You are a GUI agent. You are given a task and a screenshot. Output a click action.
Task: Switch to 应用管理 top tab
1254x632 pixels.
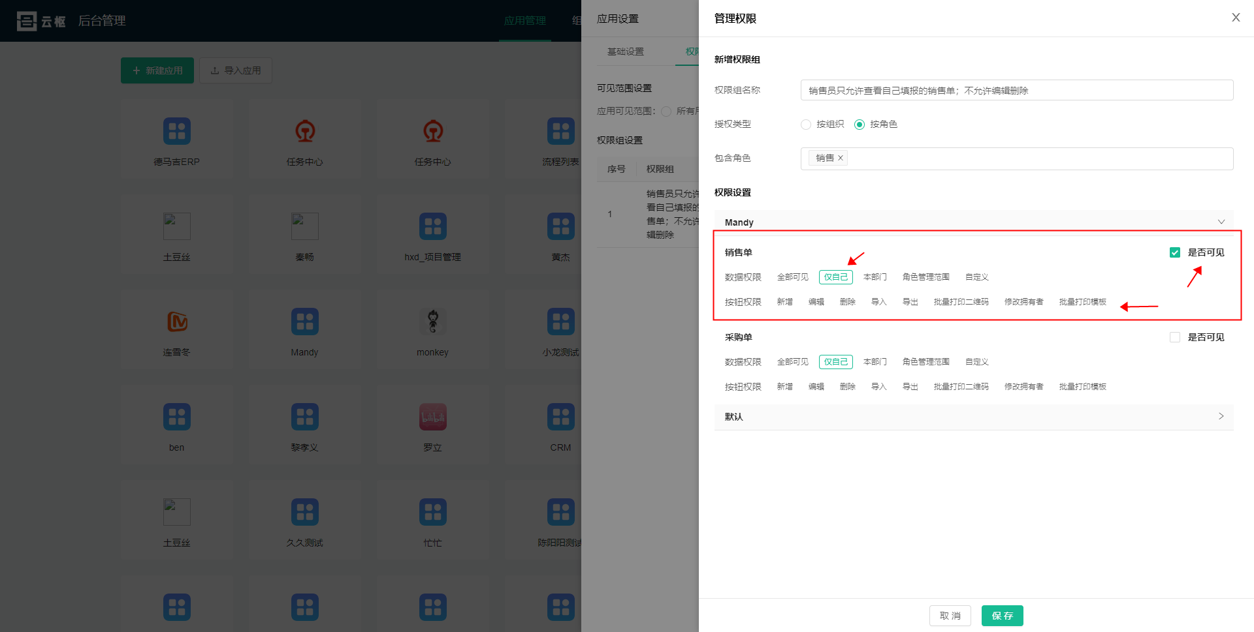[525, 21]
